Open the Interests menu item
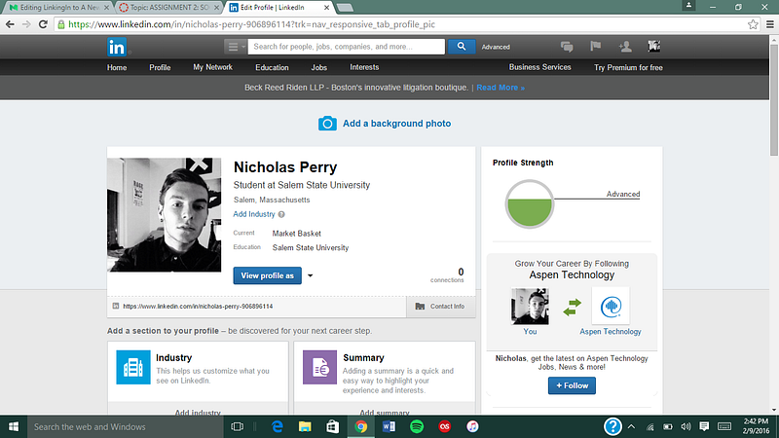The image size is (779, 438). tap(364, 67)
